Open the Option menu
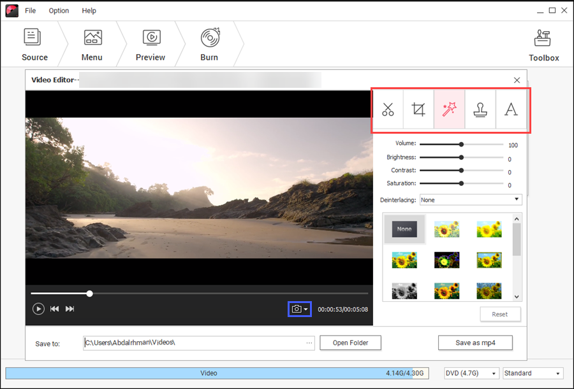This screenshot has height=389, width=574. coord(59,10)
